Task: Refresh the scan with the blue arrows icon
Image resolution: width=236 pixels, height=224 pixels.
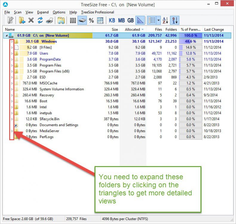Action: [40, 20]
